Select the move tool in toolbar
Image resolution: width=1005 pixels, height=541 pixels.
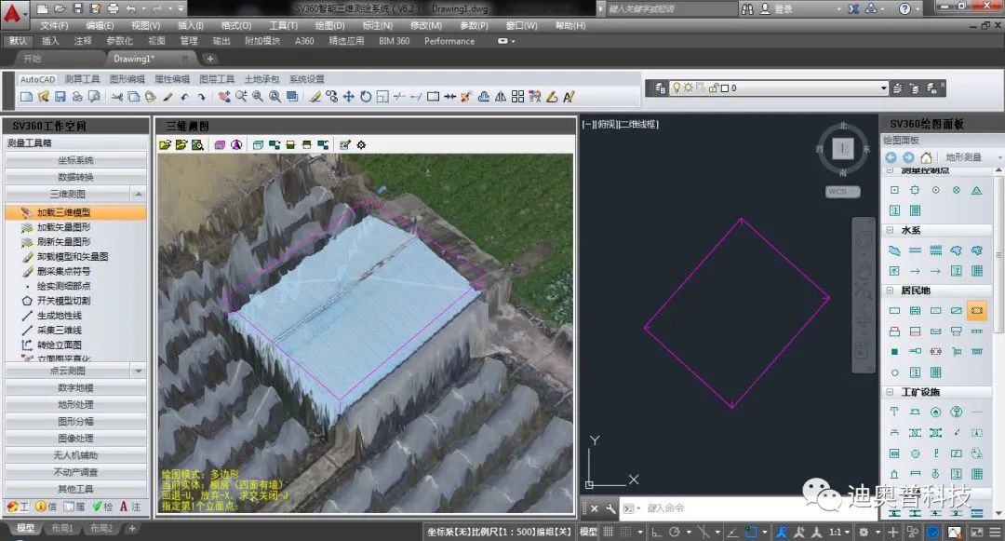pos(349,97)
